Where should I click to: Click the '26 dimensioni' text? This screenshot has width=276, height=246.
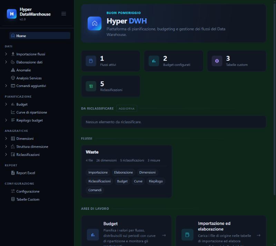106,160
